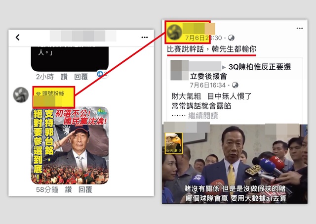
Task: Click 讚 under the 2小時 comment
Action: click(64, 77)
